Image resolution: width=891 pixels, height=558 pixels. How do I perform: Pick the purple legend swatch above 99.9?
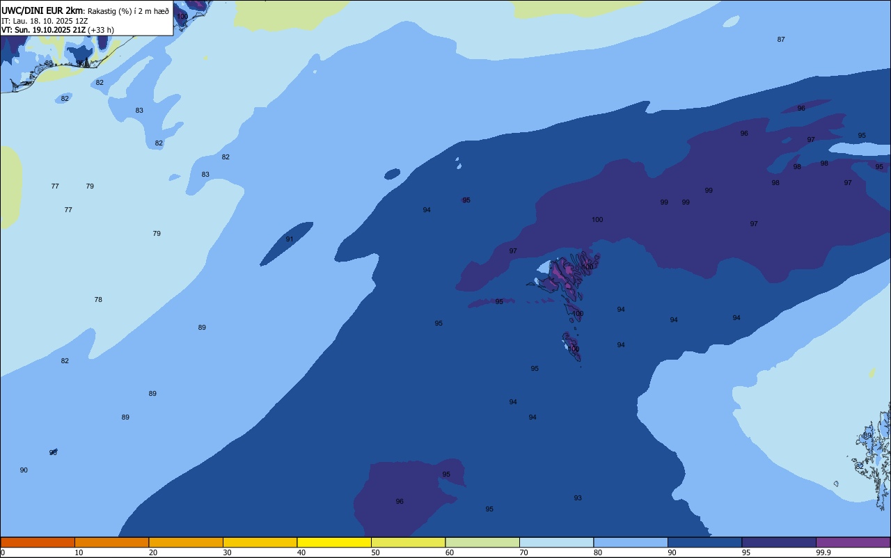pyautogui.click(x=853, y=542)
